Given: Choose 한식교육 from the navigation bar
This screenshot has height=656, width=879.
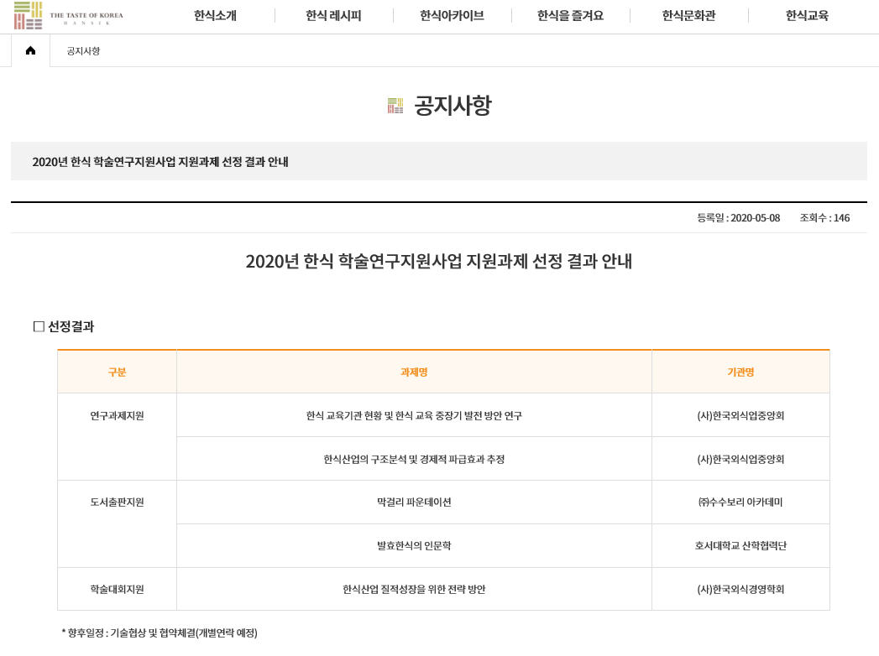Looking at the screenshot, I should pyautogui.click(x=807, y=15).
